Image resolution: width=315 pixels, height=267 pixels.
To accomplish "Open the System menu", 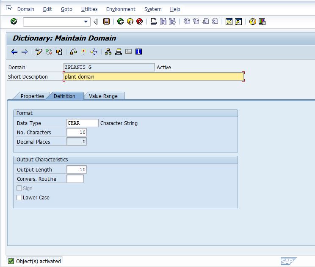I will click(153, 9).
